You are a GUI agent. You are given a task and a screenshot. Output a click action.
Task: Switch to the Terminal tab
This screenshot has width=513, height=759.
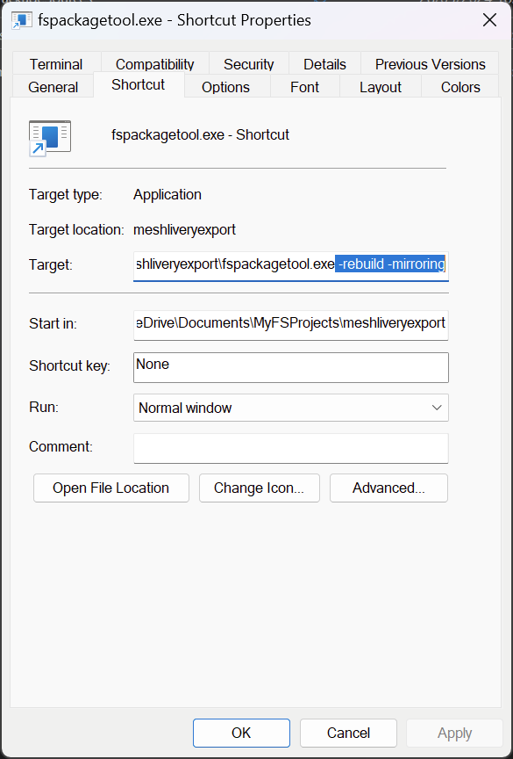[x=56, y=64]
